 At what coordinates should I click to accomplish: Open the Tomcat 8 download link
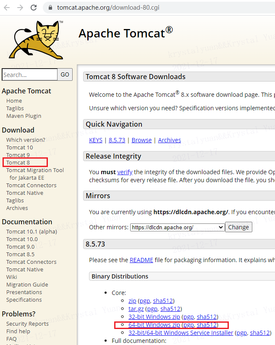coord(18,162)
